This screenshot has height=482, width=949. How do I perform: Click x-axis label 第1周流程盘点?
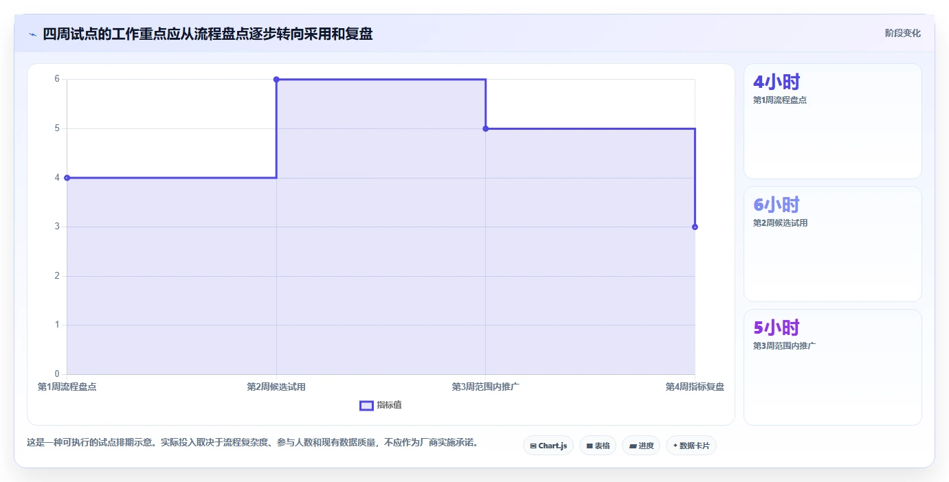[x=67, y=387]
